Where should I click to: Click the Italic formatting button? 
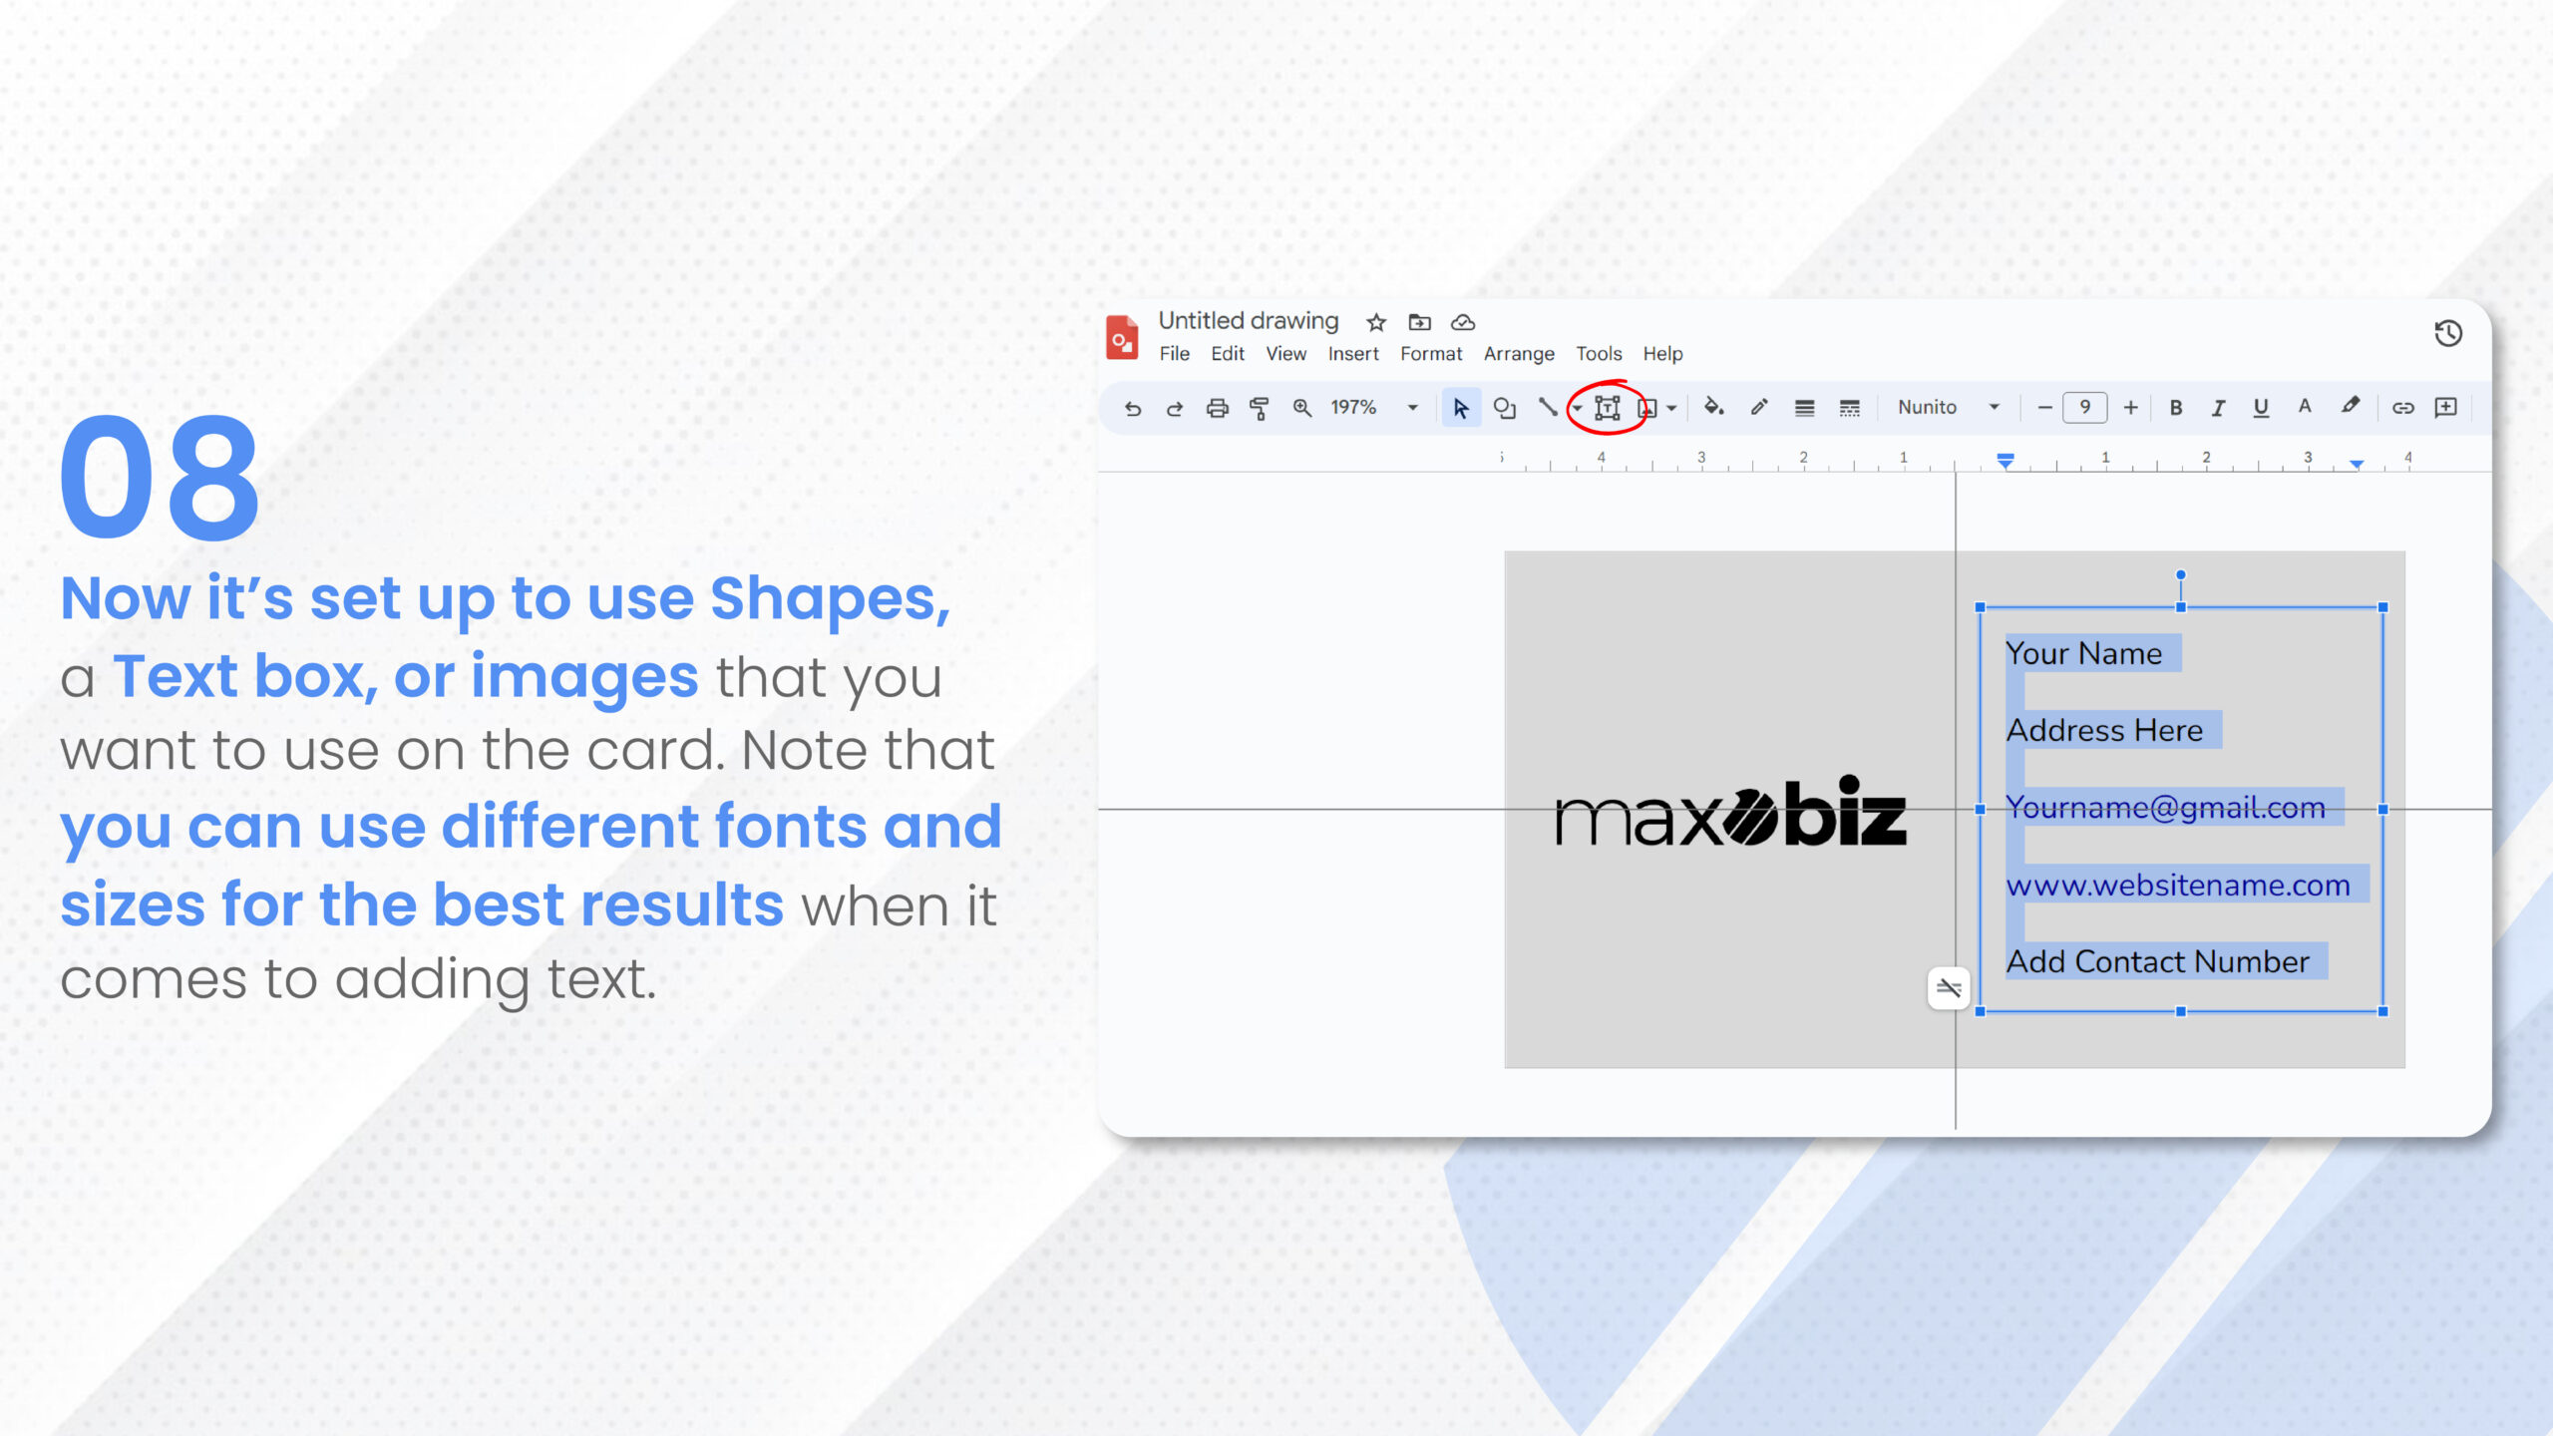(2216, 407)
